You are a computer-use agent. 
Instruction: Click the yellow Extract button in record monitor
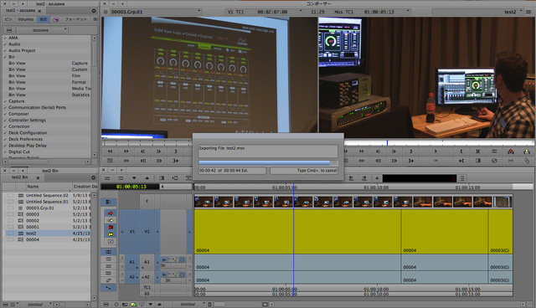tap(527, 151)
